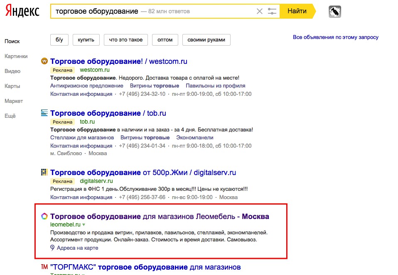The width and height of the screenshot is (398, 275).
Task: Switch to Карты section
Action: coord(12,86)
